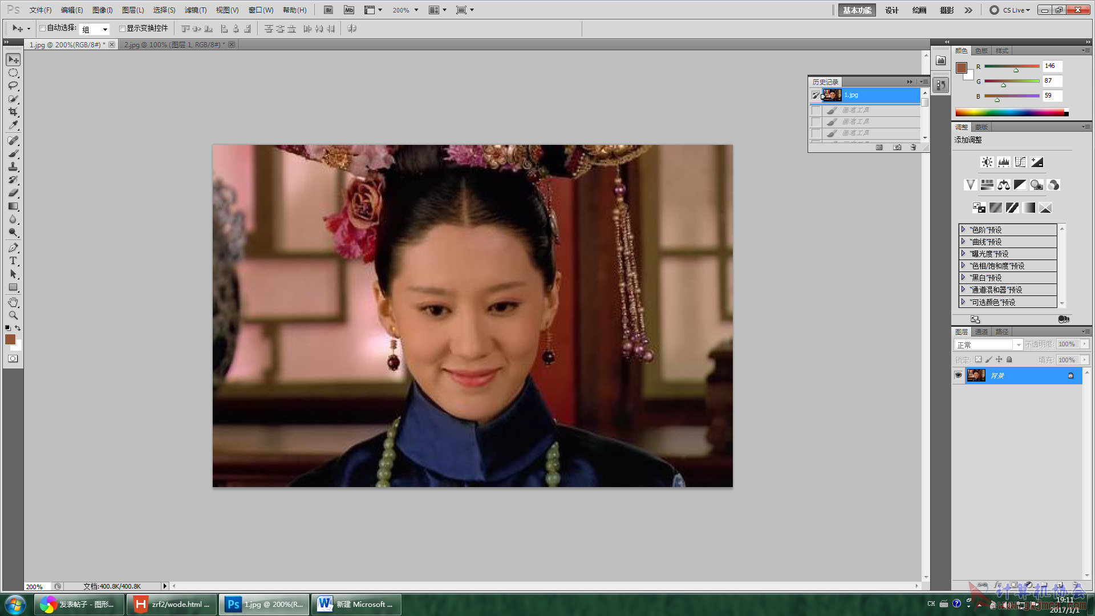Image resolution: width=1095 pixels, height=616 pixels.
Task: Select the Path Selection tool
Action: (13, 274)
